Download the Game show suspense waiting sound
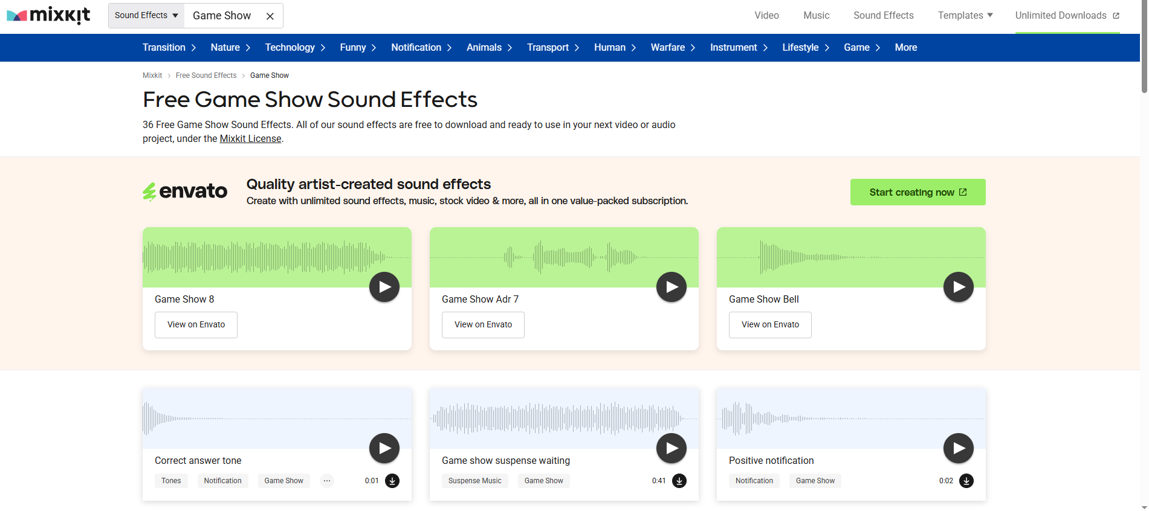The height and width of the screenshot is (511, 1149). tap(679, 481)
